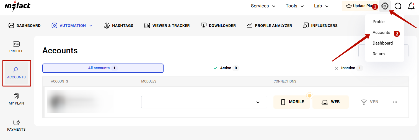Screen dimensions: 419x140
Task: Toggle the Web connection
Action: click(330, 102)
